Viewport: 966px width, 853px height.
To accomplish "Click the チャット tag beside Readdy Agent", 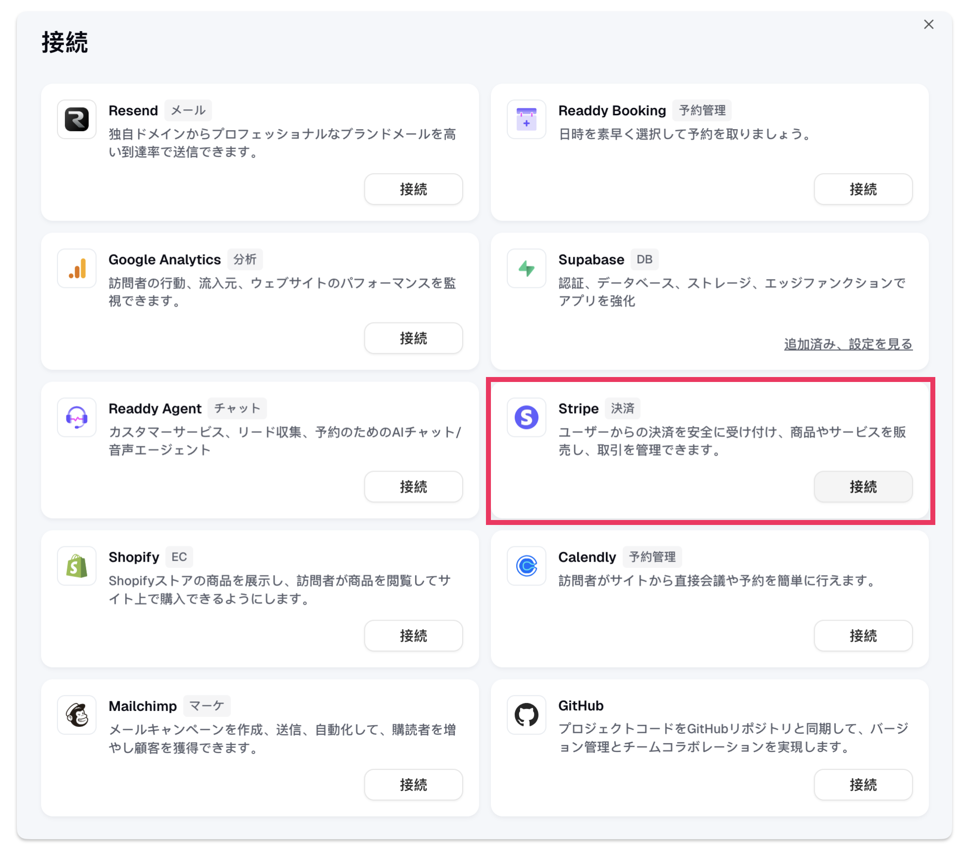I will coord(237,408).
